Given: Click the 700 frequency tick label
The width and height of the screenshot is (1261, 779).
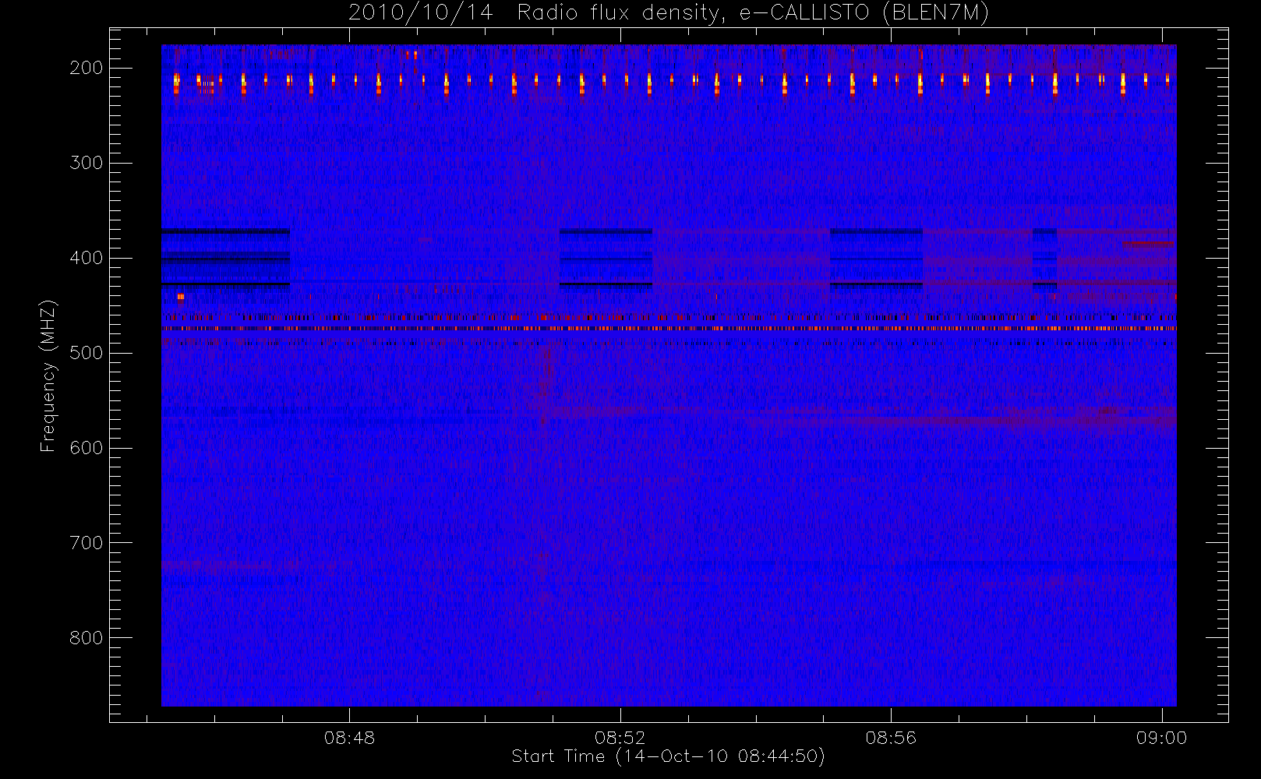Looking at the screenshot, I should [86, 543].
